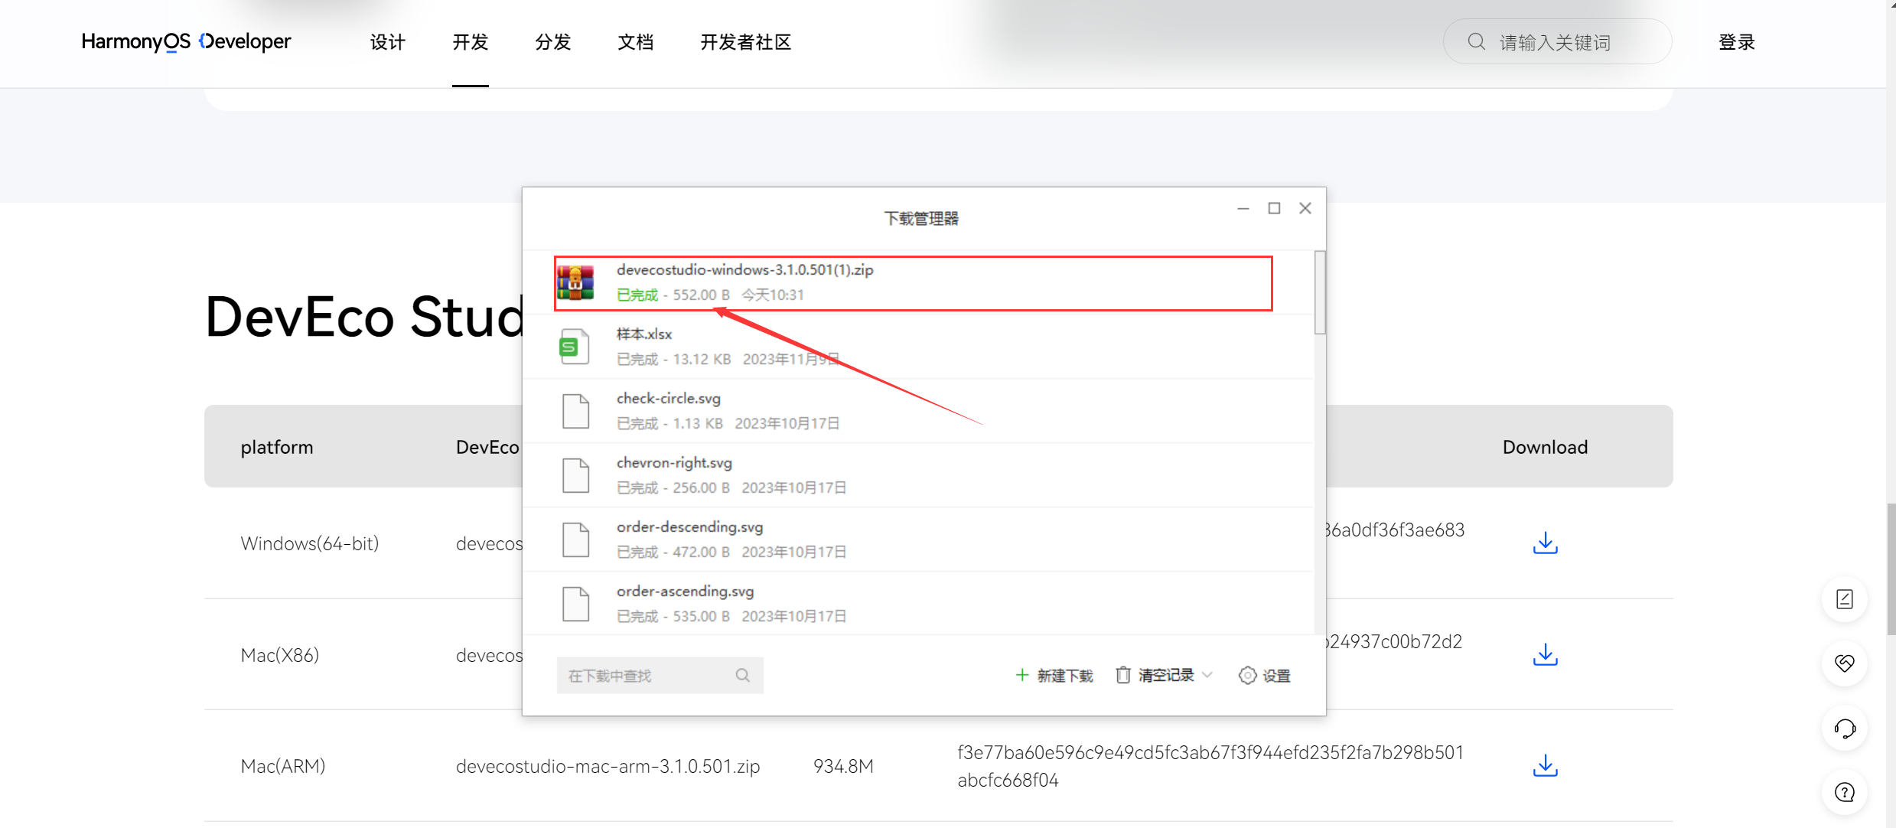
Task: Open the 开发 navigation tab
Action: click(470, 42)
